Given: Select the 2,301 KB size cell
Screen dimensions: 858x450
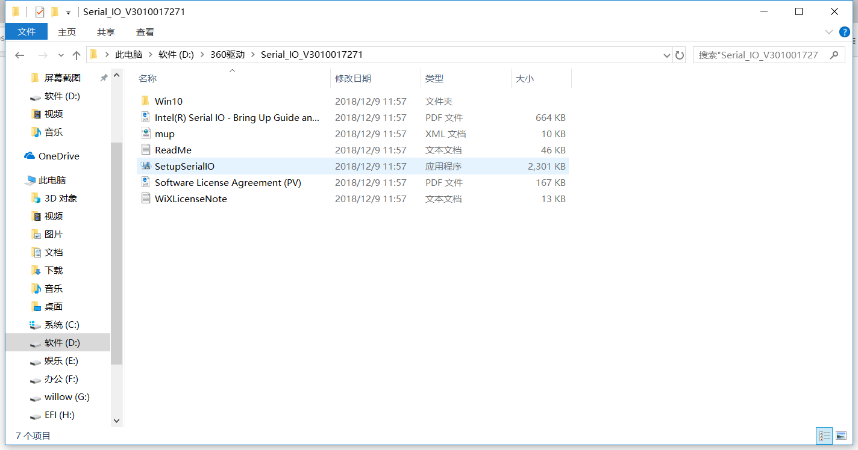Looking at the screenshot, I should [546, 166].
